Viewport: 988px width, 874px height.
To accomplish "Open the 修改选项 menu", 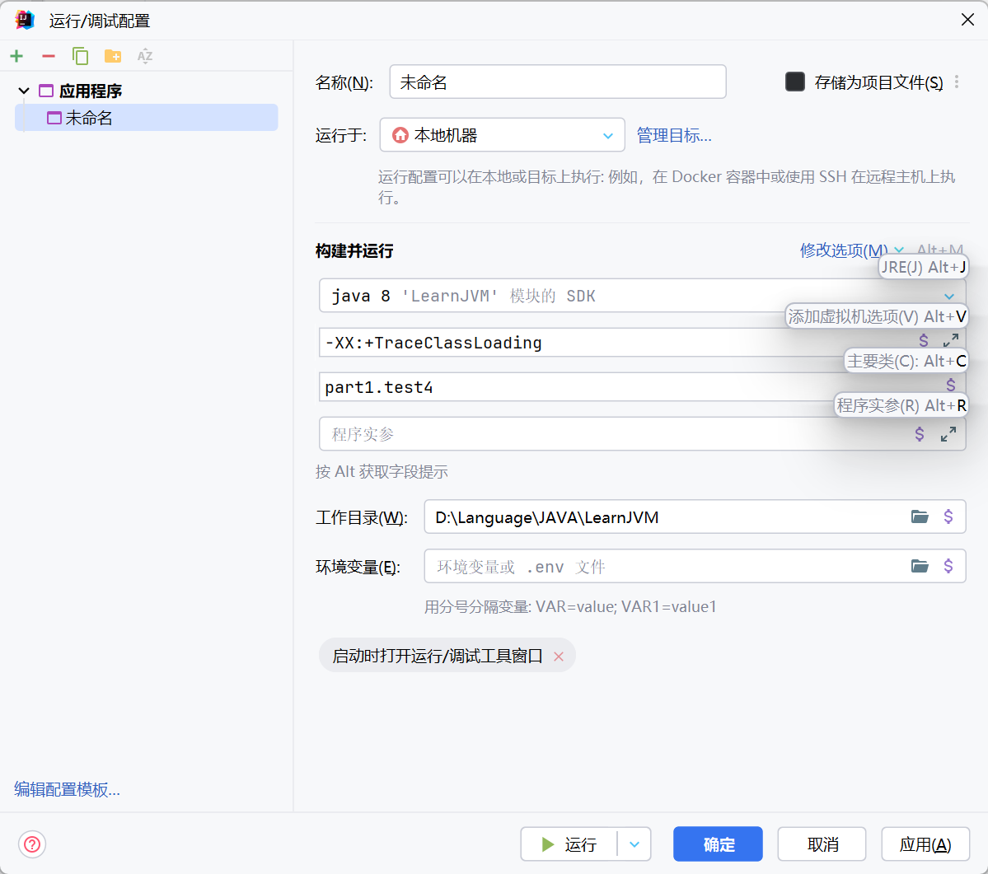I will point(841,250).
